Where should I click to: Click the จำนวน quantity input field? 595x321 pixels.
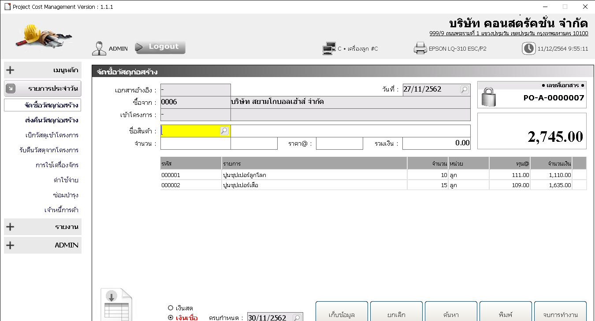tap(195, 144)
